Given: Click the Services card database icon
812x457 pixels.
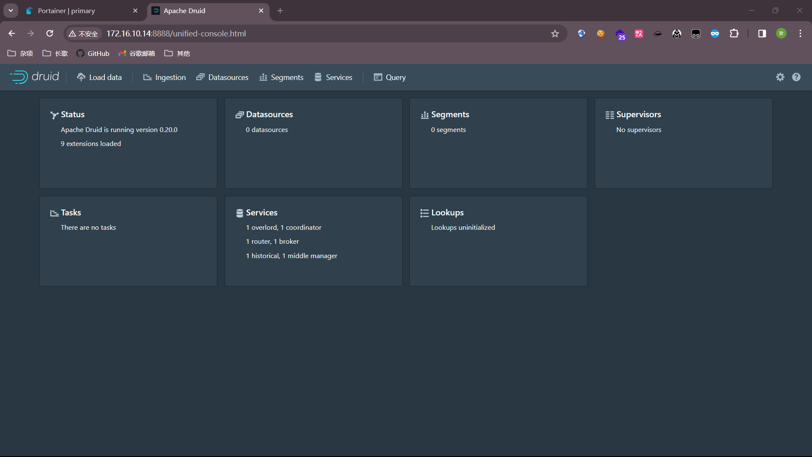Looking at the screenshot, I should coord(239,213).
